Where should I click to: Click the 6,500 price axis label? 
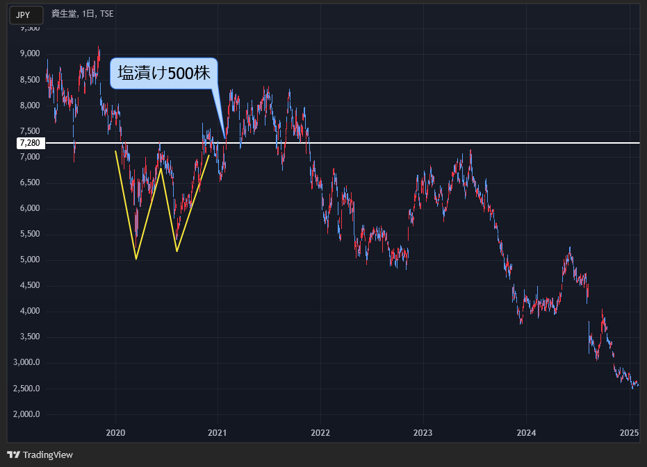[x=30, y=182]
